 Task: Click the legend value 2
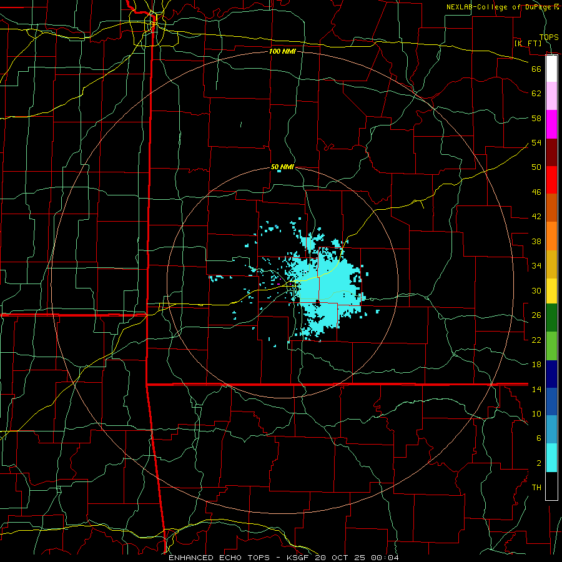pyautogui.click(x=539, y=463)
